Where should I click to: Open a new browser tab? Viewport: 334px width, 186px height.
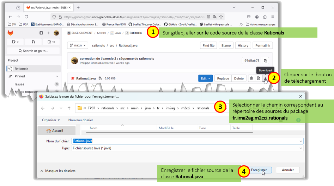coord(78,8)
